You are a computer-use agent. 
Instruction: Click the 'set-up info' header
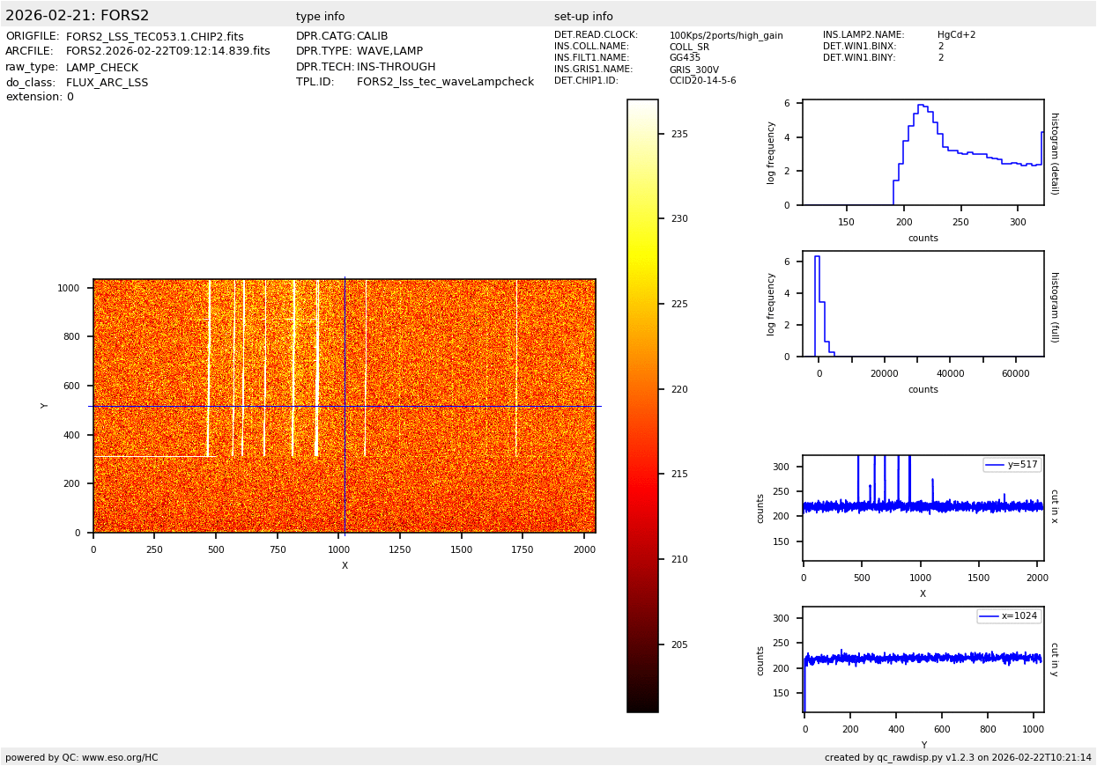click(583, 17)
